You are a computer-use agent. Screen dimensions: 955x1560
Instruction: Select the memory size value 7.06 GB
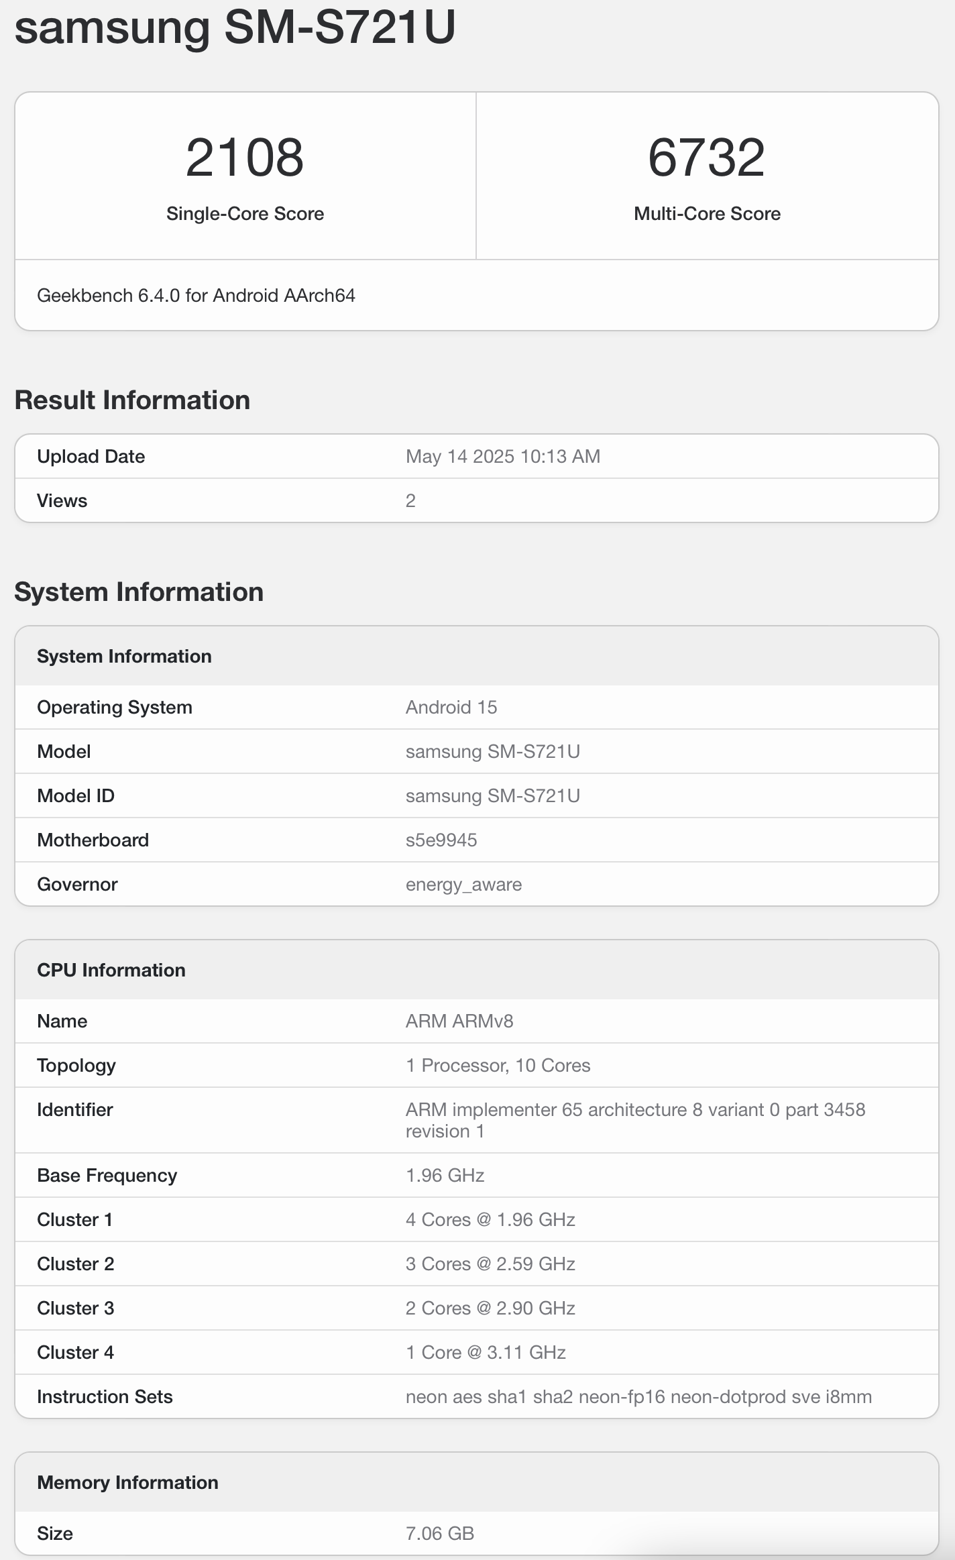pos(439,1533)
